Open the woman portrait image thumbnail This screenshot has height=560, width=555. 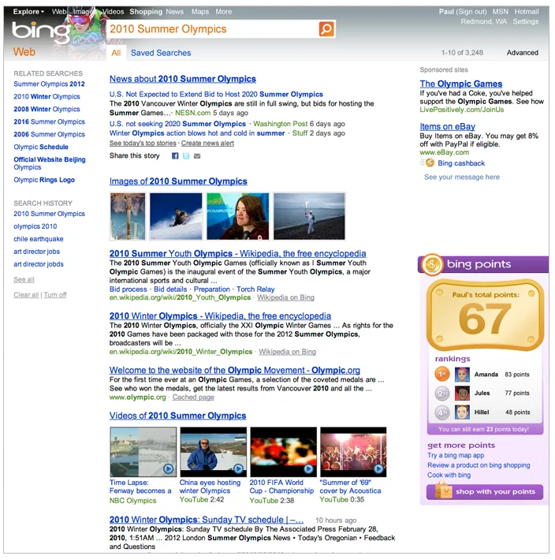tap(238, 216)
